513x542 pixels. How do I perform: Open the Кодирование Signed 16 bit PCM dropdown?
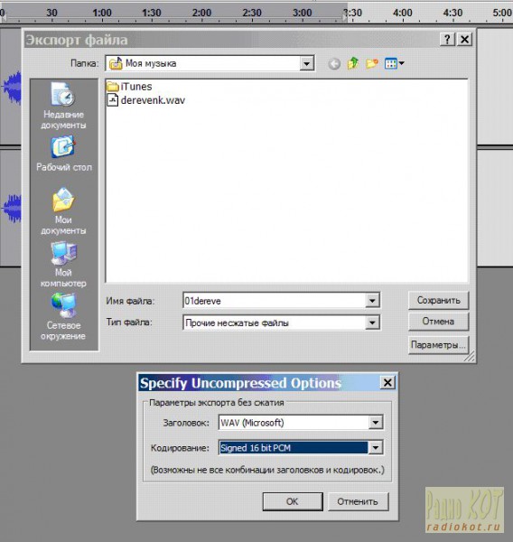coord(376,448)
